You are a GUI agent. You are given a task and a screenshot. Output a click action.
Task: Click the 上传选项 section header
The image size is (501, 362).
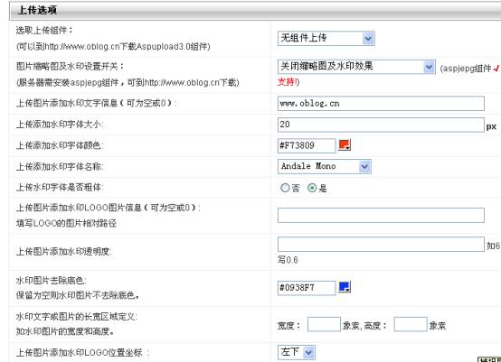(255, 10)
